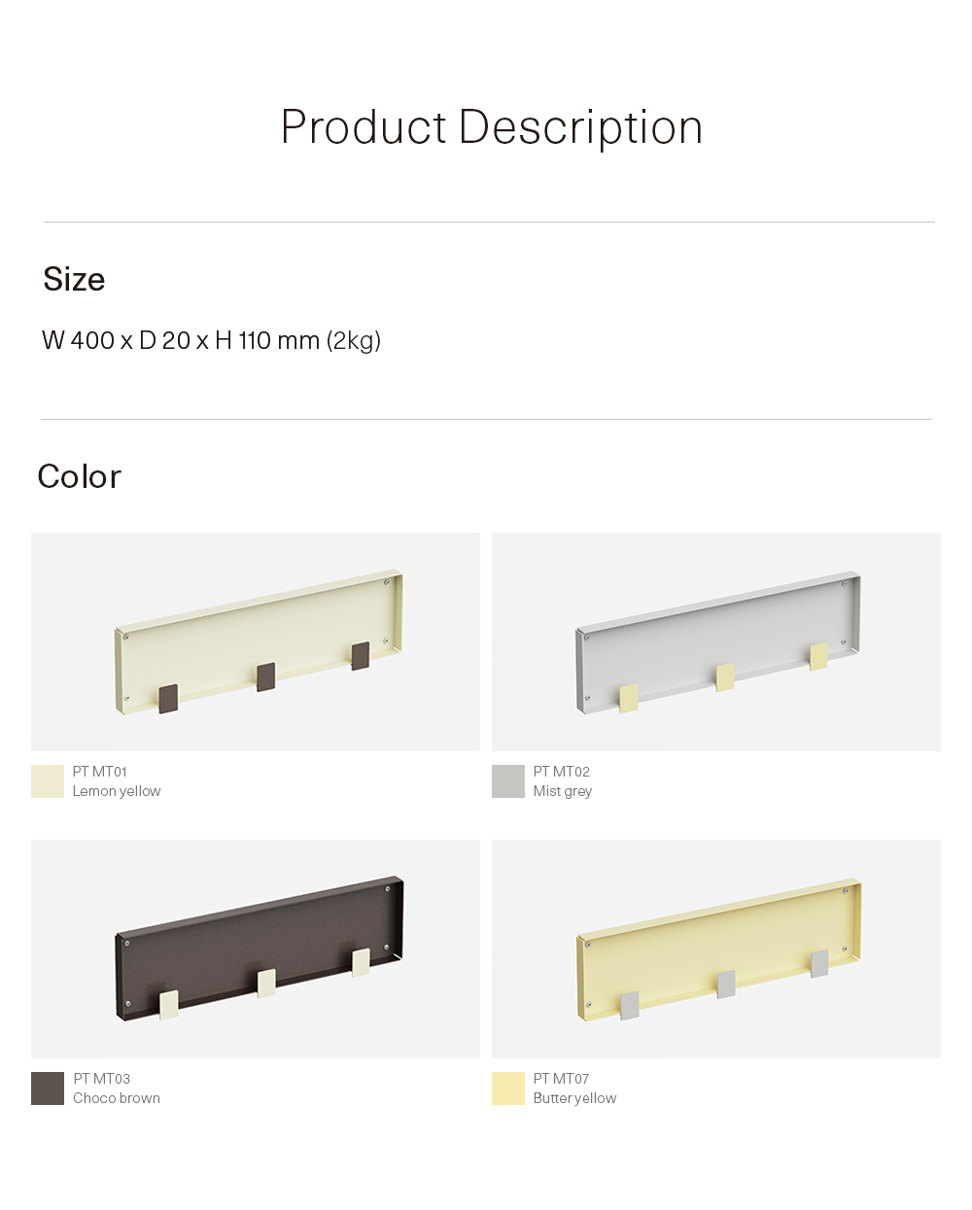The width and height of the screenshot is (972, 1210).
Task: Click the W 400 dimensions text
Action: tap(211, 341)
